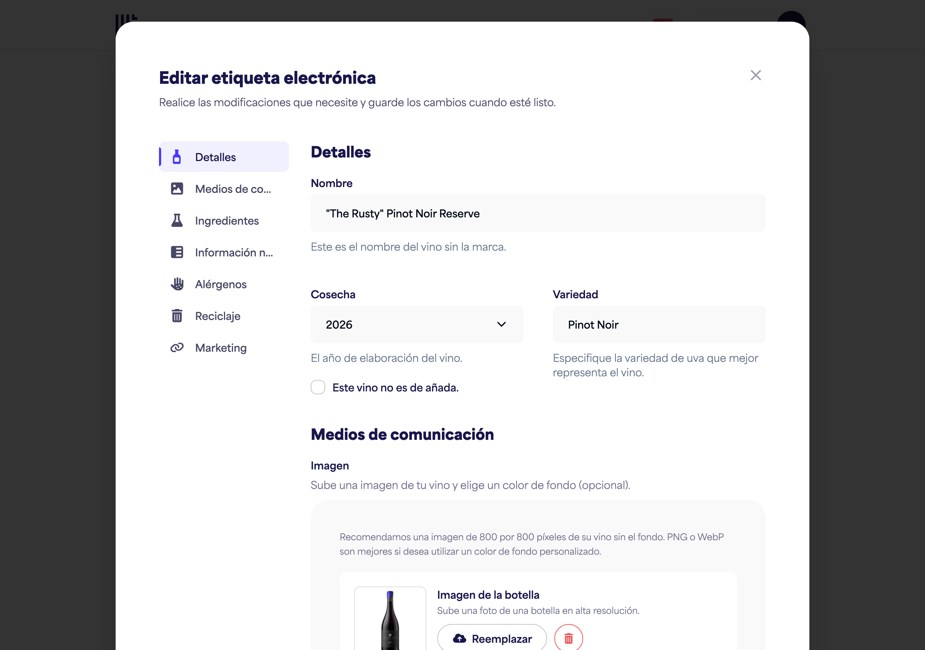Focus the Variedad field with Pinot Noir
Image resolution: width=925 pixels, height=650 pixels.
point(659,324)
